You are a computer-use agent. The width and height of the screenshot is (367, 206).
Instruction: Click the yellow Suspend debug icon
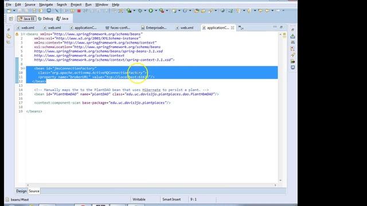point(73,11)
